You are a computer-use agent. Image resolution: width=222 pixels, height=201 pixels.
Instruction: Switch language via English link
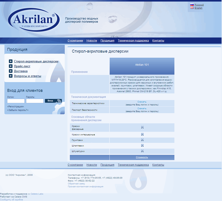pyautogui.click(x=198, y=8)
